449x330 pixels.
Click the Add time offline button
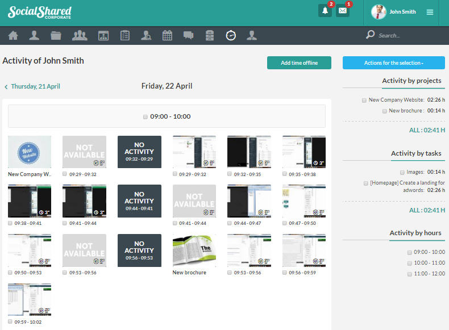pos(299,63)
